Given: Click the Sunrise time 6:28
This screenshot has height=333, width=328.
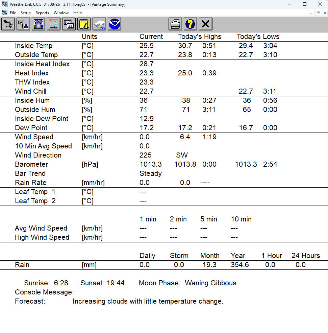Looking at the screenshot, I should pos(61,283).
